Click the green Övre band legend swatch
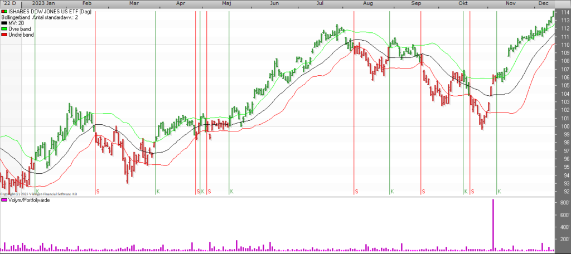The height and width of the screenshot is (254, 571). pos(4,29)
